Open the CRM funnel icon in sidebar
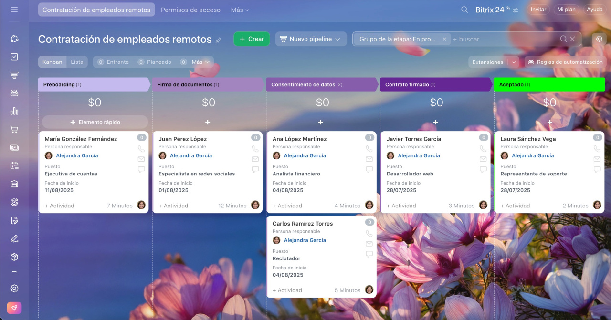This screenshot has width=611, height=320. pyautogui.click(x=14, y=75)
